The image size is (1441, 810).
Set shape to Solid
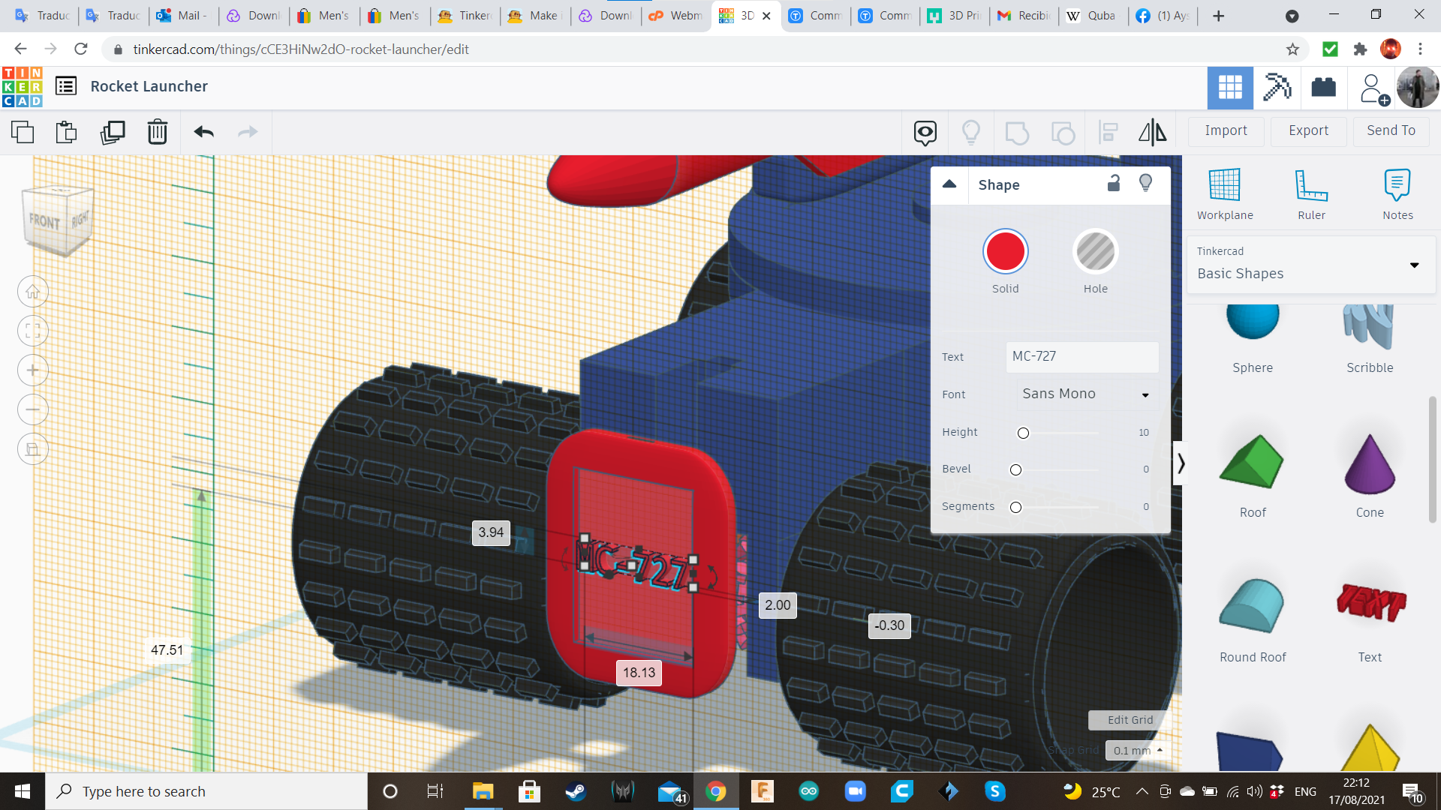(x=1005, y=252)
